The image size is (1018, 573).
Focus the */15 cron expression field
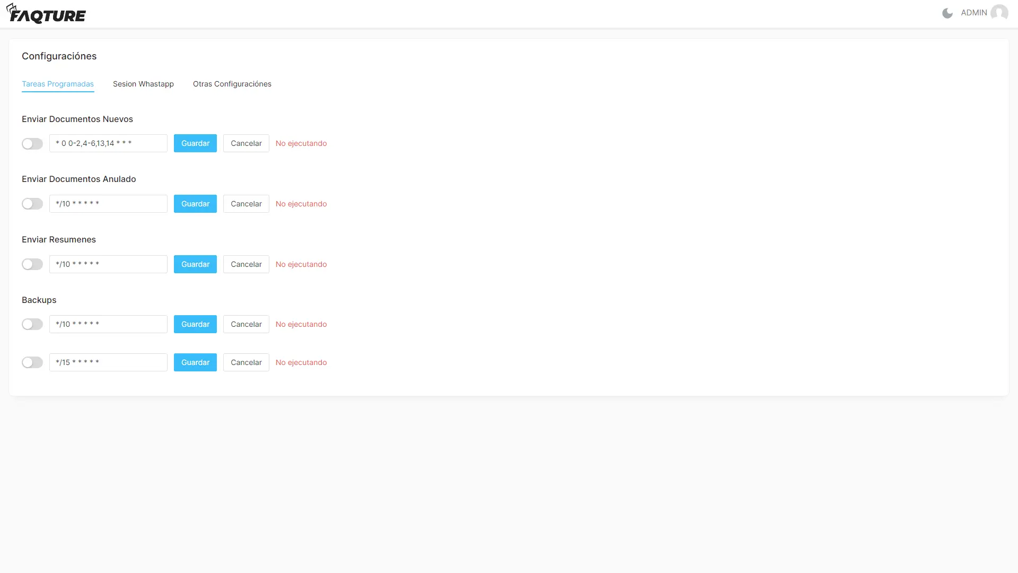click(x=108, y=362)
